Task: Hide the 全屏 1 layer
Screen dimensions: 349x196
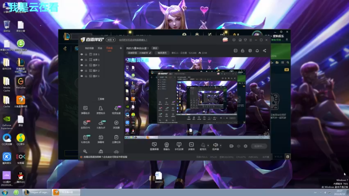Action: click(x=82, y=60)
